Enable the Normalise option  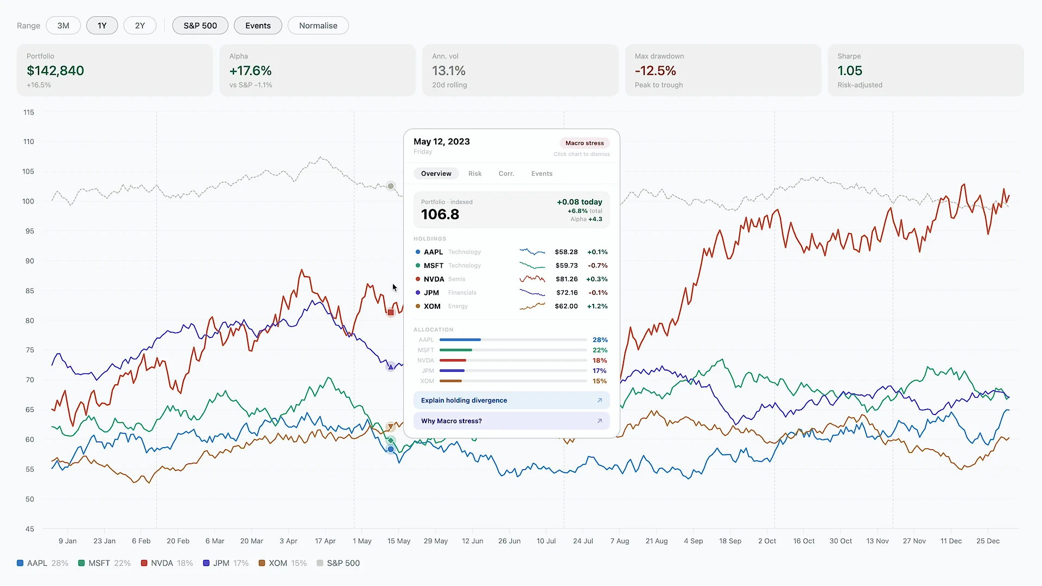tap(318, 26)
